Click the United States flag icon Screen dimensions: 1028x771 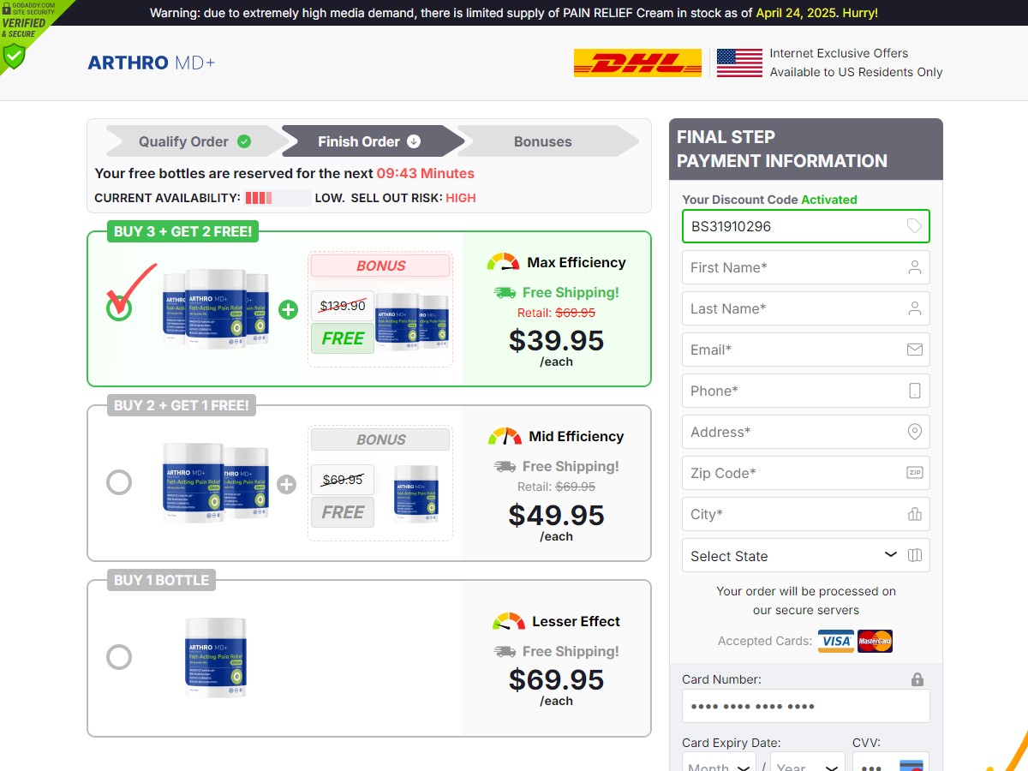[739, 63]
